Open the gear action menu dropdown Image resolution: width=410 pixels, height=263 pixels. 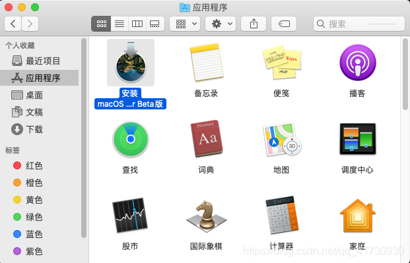pyautogui.click(x=221, y=24)
